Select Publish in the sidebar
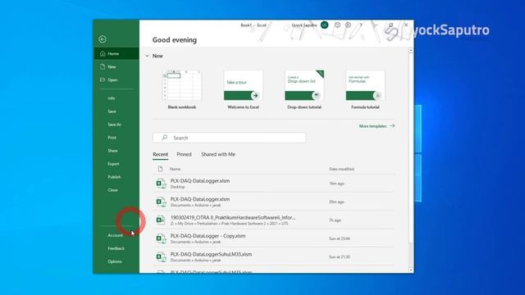Screen dimensions: 525x295 [x=114, y=177]
